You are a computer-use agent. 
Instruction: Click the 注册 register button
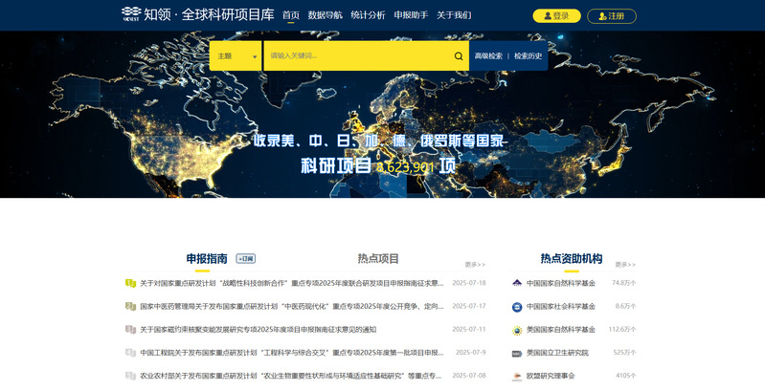(x=611, y=16)
